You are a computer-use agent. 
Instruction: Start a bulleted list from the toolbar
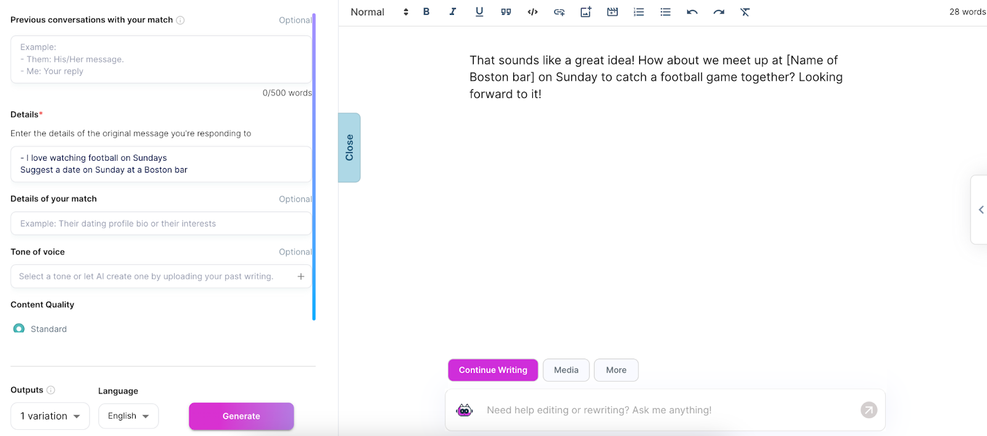click(x=665, y=12)
